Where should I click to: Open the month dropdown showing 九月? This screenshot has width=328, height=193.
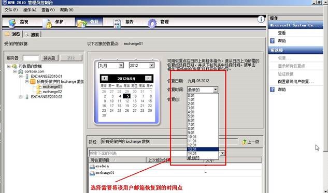pos(121,66)
